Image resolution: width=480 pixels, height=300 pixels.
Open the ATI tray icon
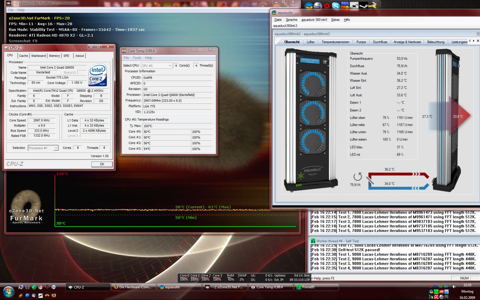pyautogui.click(x=441, y=292)
